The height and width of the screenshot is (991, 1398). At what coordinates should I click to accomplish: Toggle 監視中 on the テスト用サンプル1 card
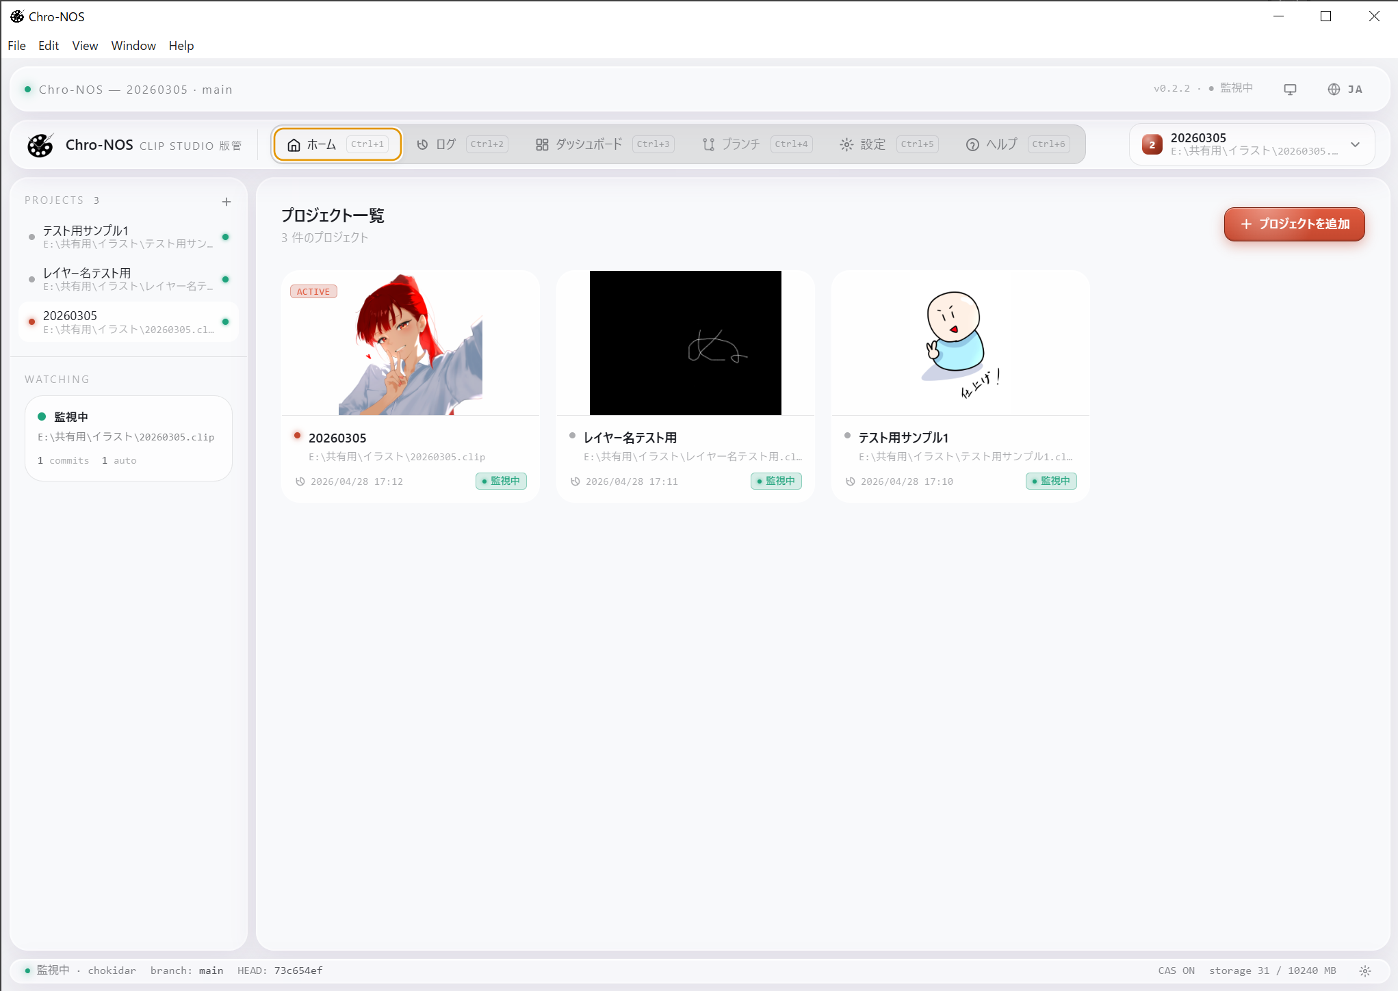click(1051, 481)
